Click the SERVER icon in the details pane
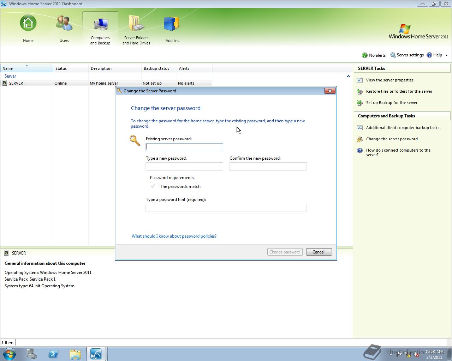The height and width of the screenshot is (361, 452). click(6, 253)
